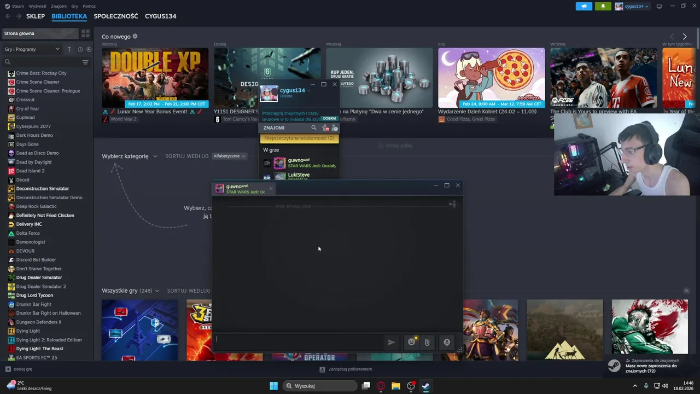Click the add friend icon
This screenshot has width=700, height=394.
335,128
